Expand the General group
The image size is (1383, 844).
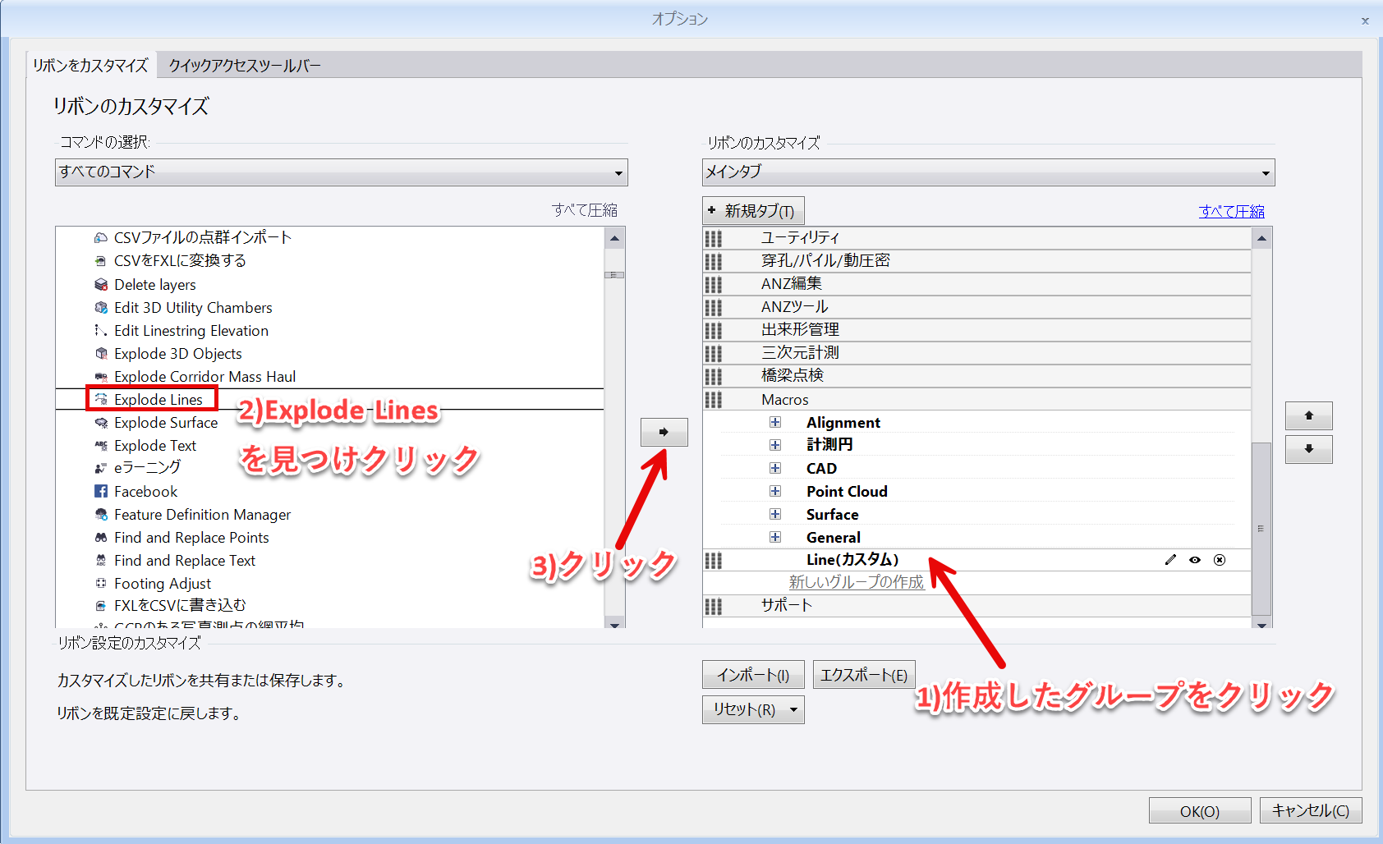(775, 537)
